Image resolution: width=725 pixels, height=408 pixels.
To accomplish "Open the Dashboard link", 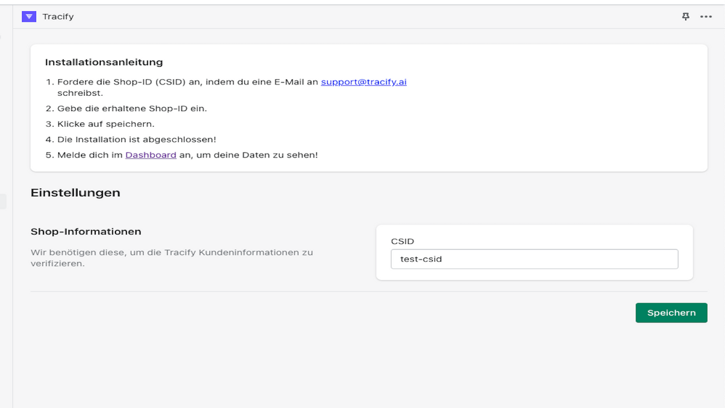I will (151, 155).
